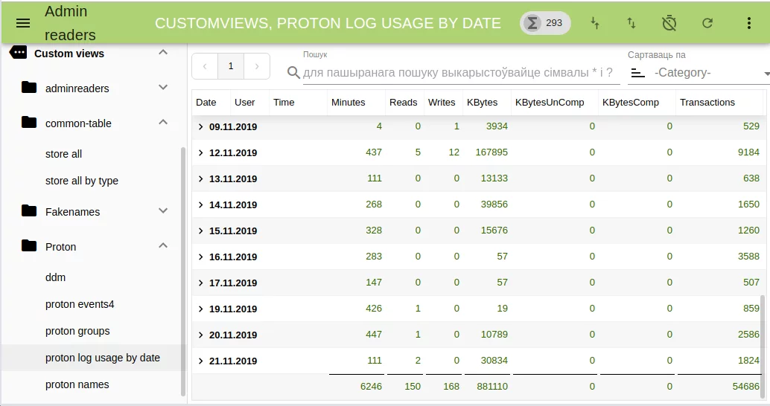Click the sort lines icon beside -Category-
Viewport: 770px width, 406px height.
pos(637,73)
